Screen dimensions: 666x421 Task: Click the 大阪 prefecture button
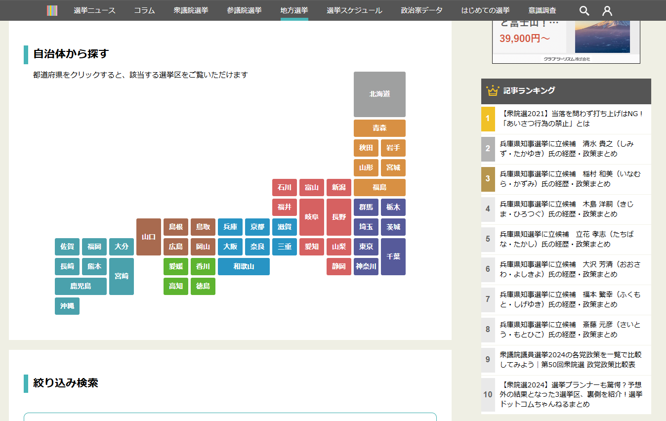click(230, 247)
